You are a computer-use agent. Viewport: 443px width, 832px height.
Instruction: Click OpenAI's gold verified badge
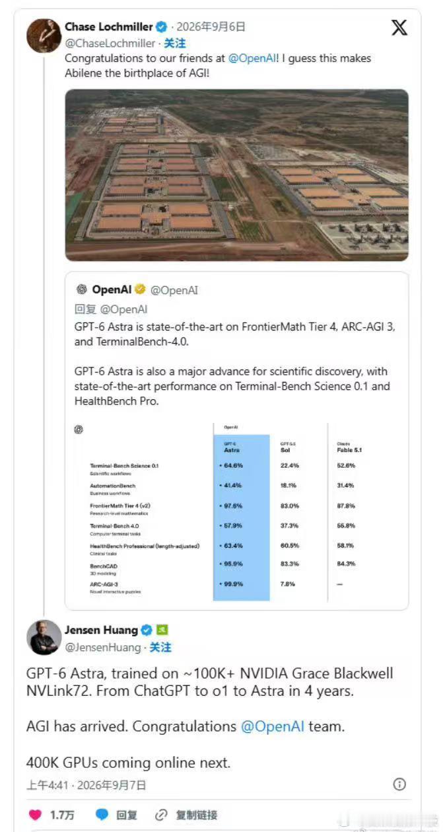point(140,289)
